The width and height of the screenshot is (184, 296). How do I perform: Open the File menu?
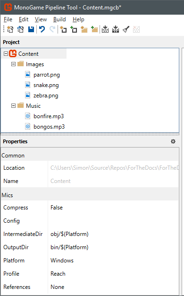click(x=8, y=19)
